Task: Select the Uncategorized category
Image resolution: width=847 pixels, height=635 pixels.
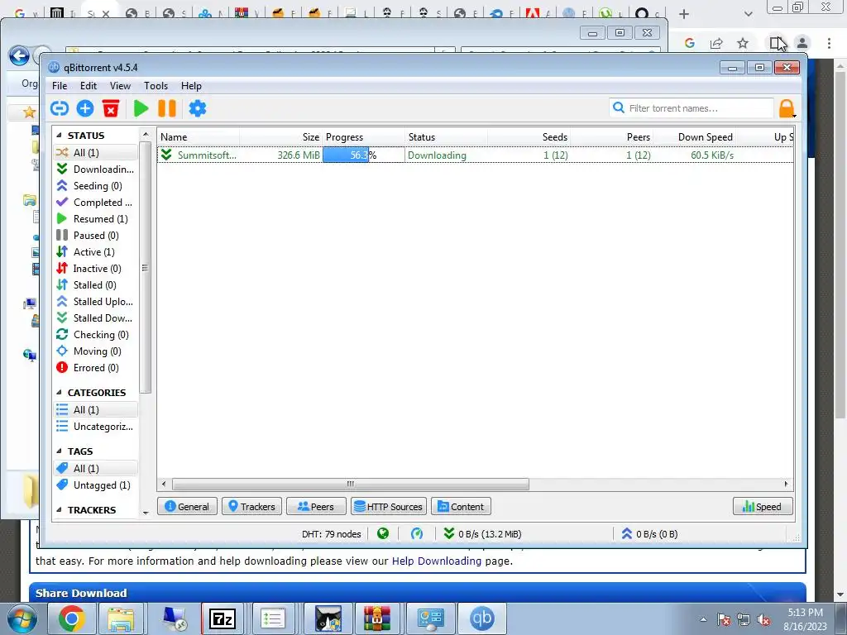Action: 96,427
